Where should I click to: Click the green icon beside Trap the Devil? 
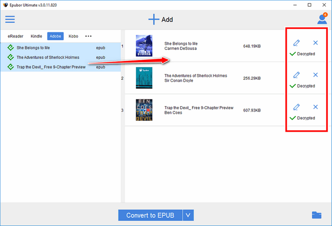pyautogui.click(x=10, y=67)
